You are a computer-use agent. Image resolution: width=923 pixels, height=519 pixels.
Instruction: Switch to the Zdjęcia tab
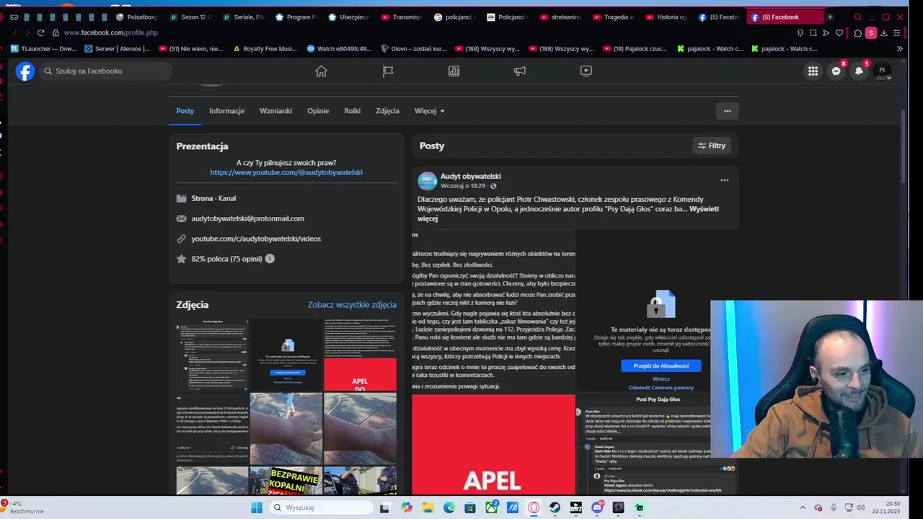click(x=387, y=111)
